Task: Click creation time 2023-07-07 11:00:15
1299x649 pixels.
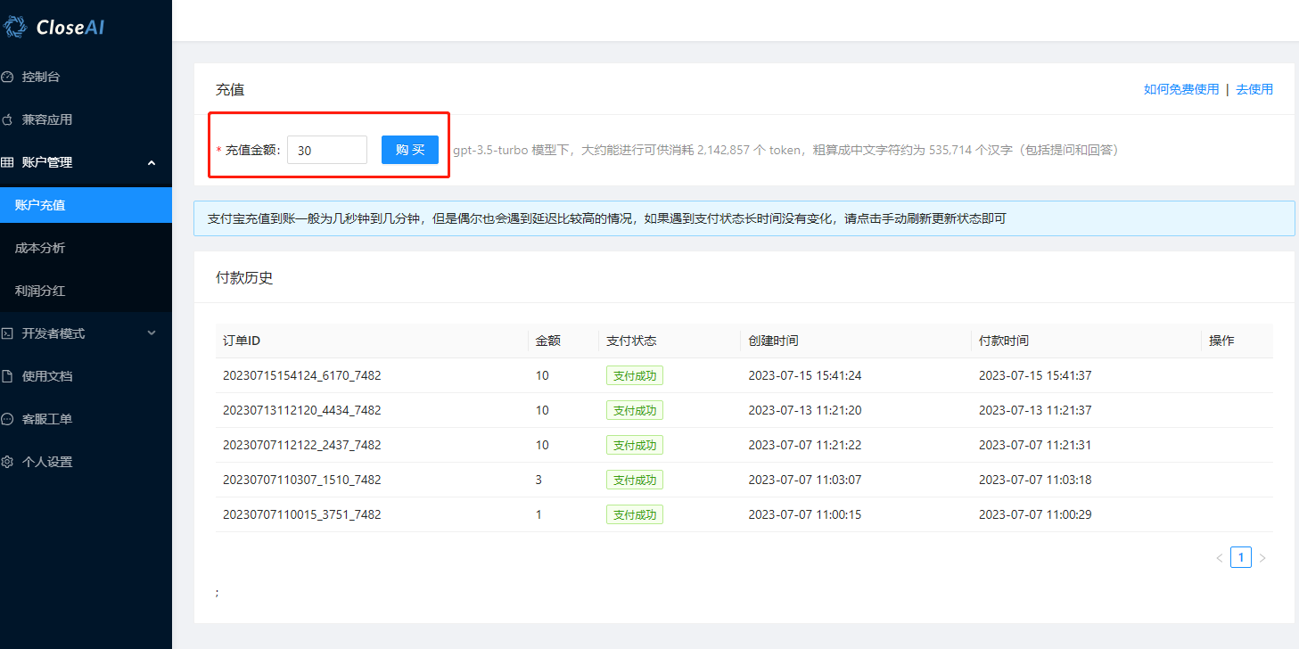Action: [x=805, y=514]
